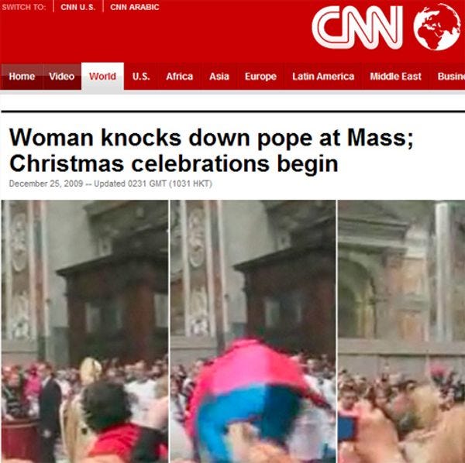465x463 pixels.
Task: Open the Video tab
Action: point(62,77)
